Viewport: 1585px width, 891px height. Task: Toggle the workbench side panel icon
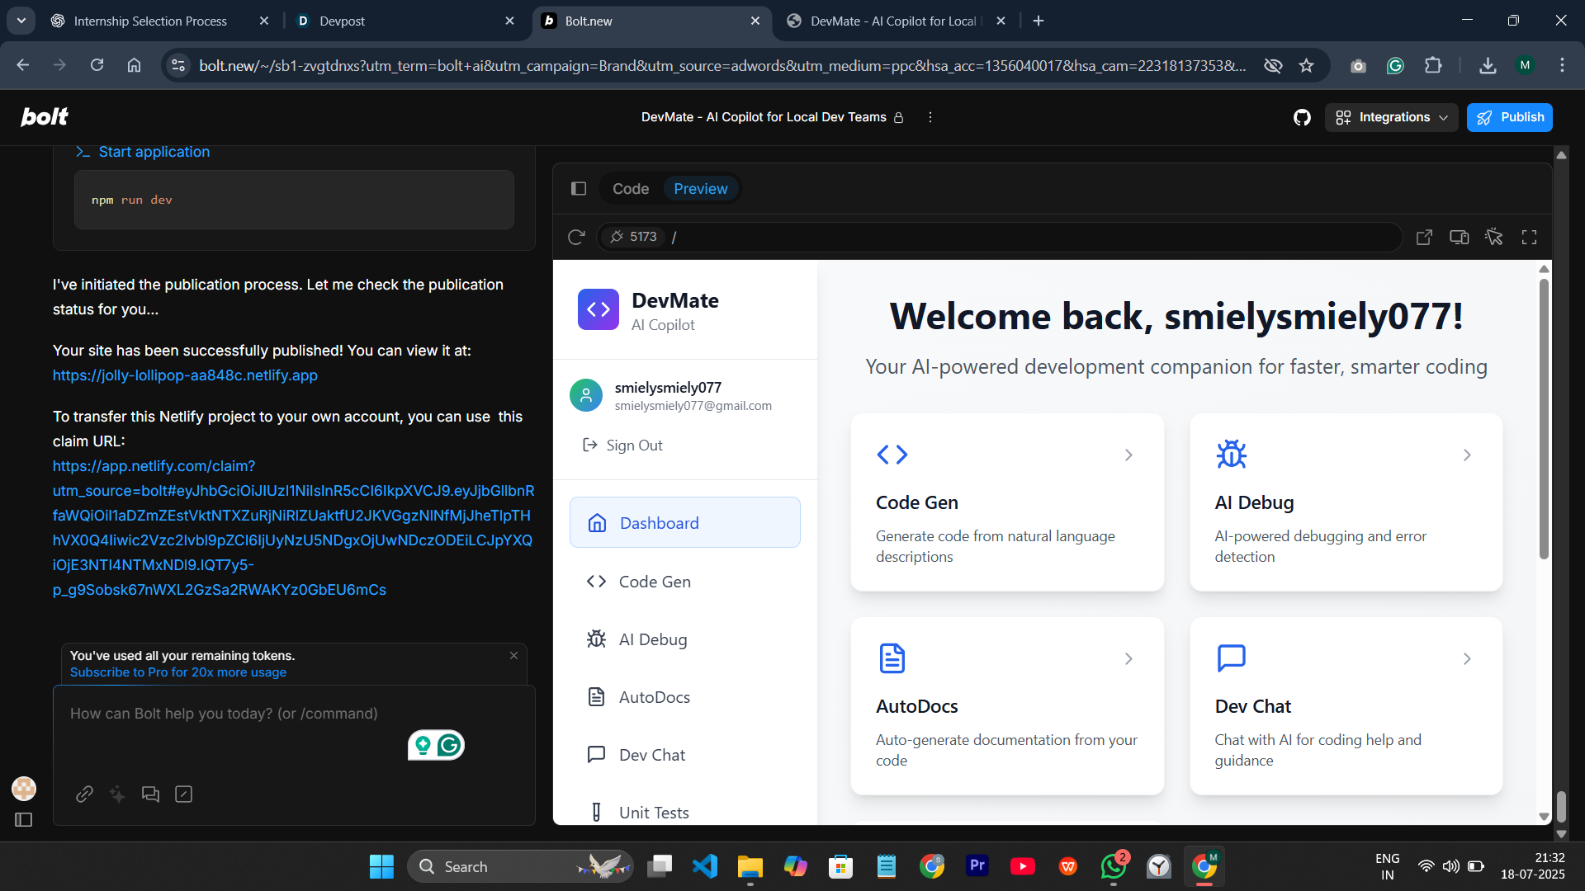click(579, 189)
